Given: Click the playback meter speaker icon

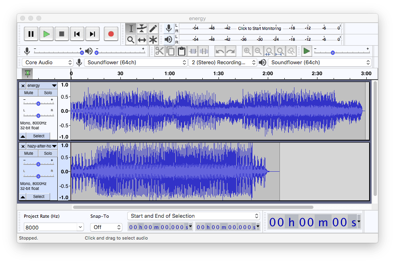Looking at the screenshot, I should click(168, 39).
